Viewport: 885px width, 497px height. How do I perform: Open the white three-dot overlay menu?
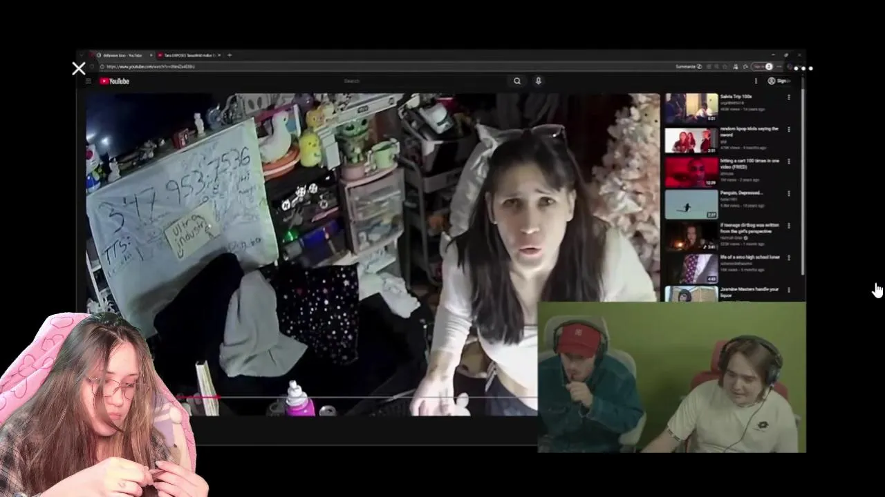(x=803, y=68)
